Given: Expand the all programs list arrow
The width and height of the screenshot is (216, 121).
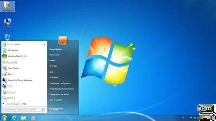Looking at the screenshot, I should coord(3,104).
